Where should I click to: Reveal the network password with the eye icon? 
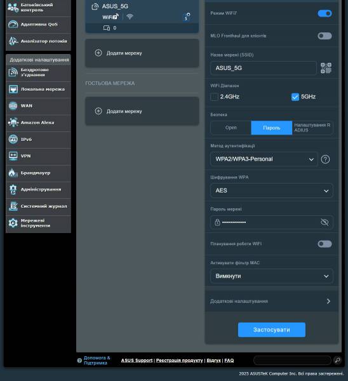point(325,222)
